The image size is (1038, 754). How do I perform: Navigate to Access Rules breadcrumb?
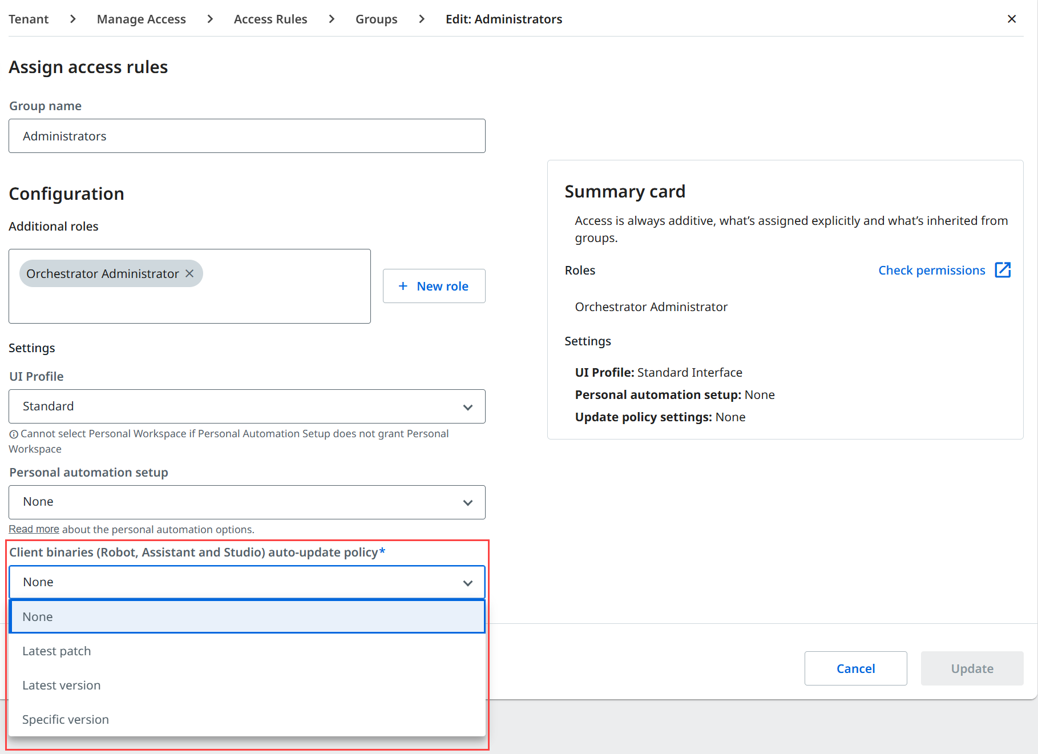click(270, 19)
